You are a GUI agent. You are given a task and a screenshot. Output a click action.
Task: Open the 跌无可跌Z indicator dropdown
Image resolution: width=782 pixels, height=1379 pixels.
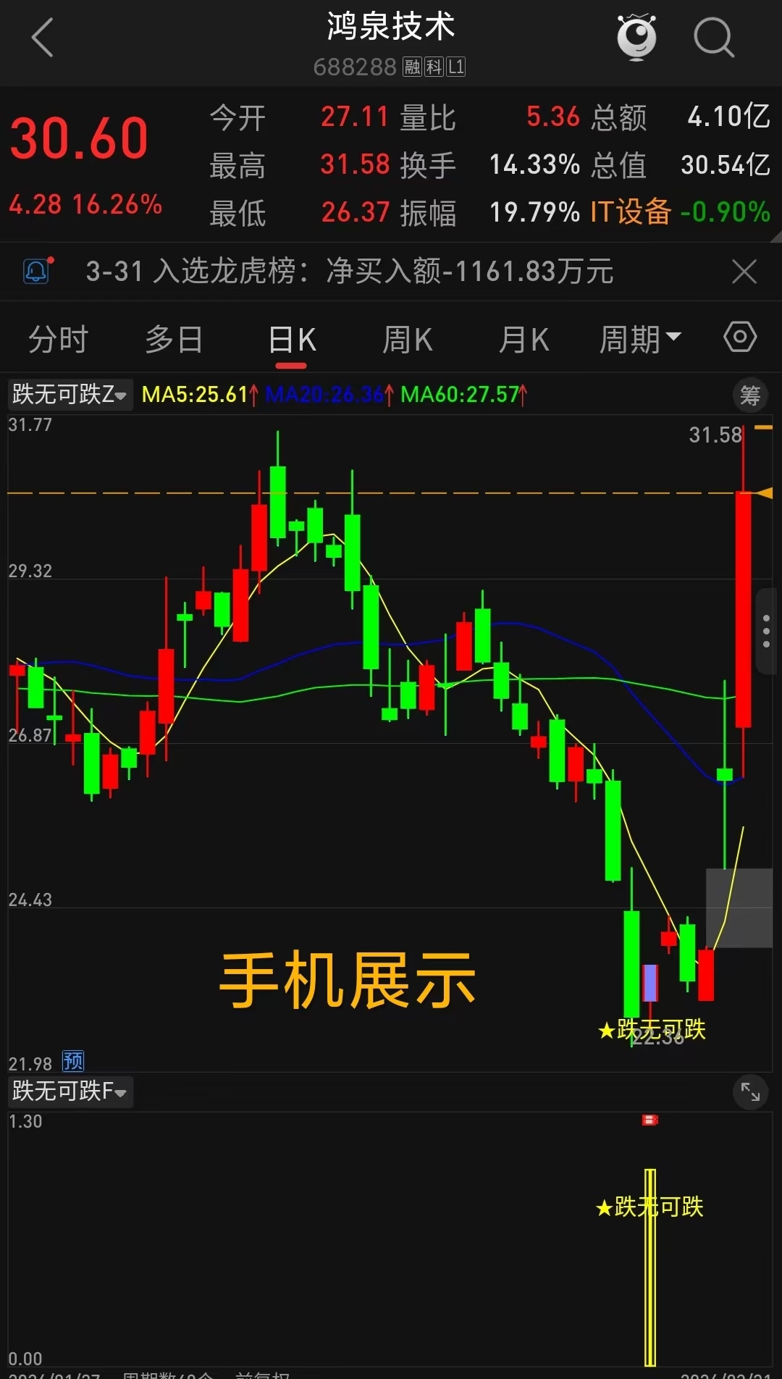coord(70,395)
